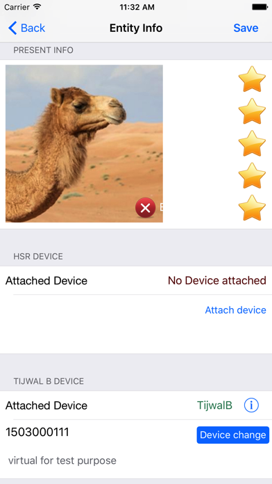Set rating with the fourth star
272x484 pixels.
tap(252, 175)
